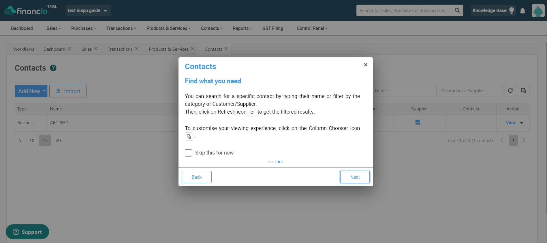This screenshot has width=547, height=243.
Task: Close the Contacts tab with its X
Action: [x=226, y=49]
